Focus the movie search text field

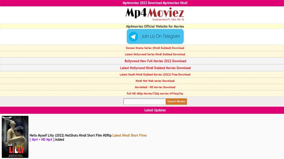click(x=144, y=102)
